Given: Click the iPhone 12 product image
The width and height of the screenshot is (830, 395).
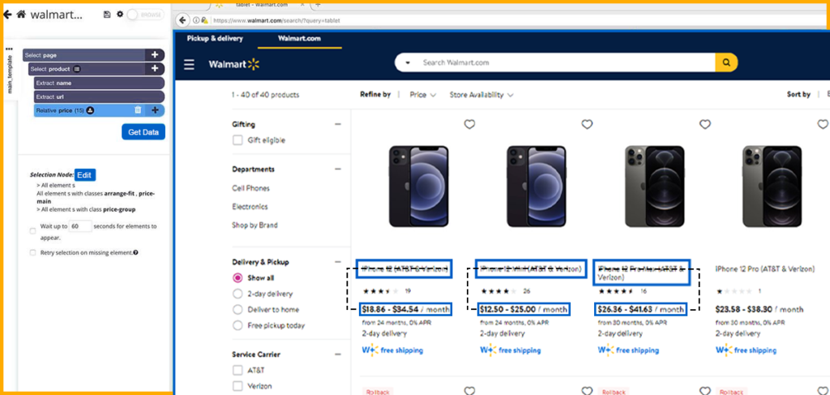Looking at the screenshot, I should (419, 187).
